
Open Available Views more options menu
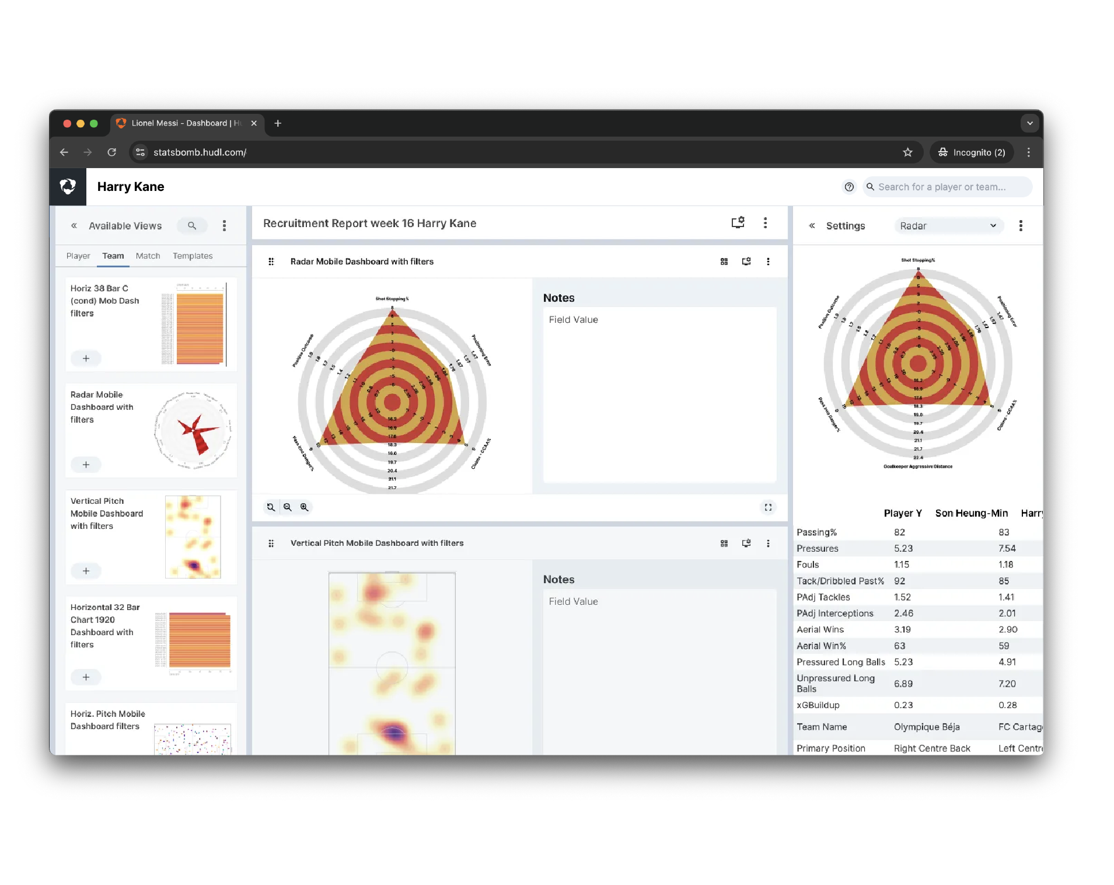[224, 226]
